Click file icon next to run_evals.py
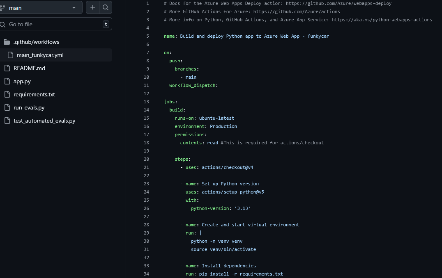Screen dimensions: 442x278 click(x=7, y=107)
